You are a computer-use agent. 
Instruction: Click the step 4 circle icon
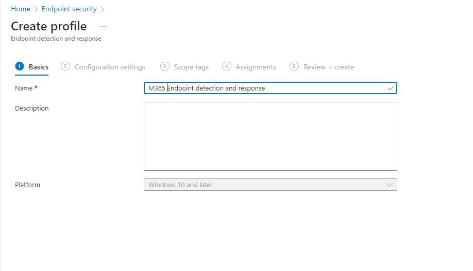click(227, 66)
